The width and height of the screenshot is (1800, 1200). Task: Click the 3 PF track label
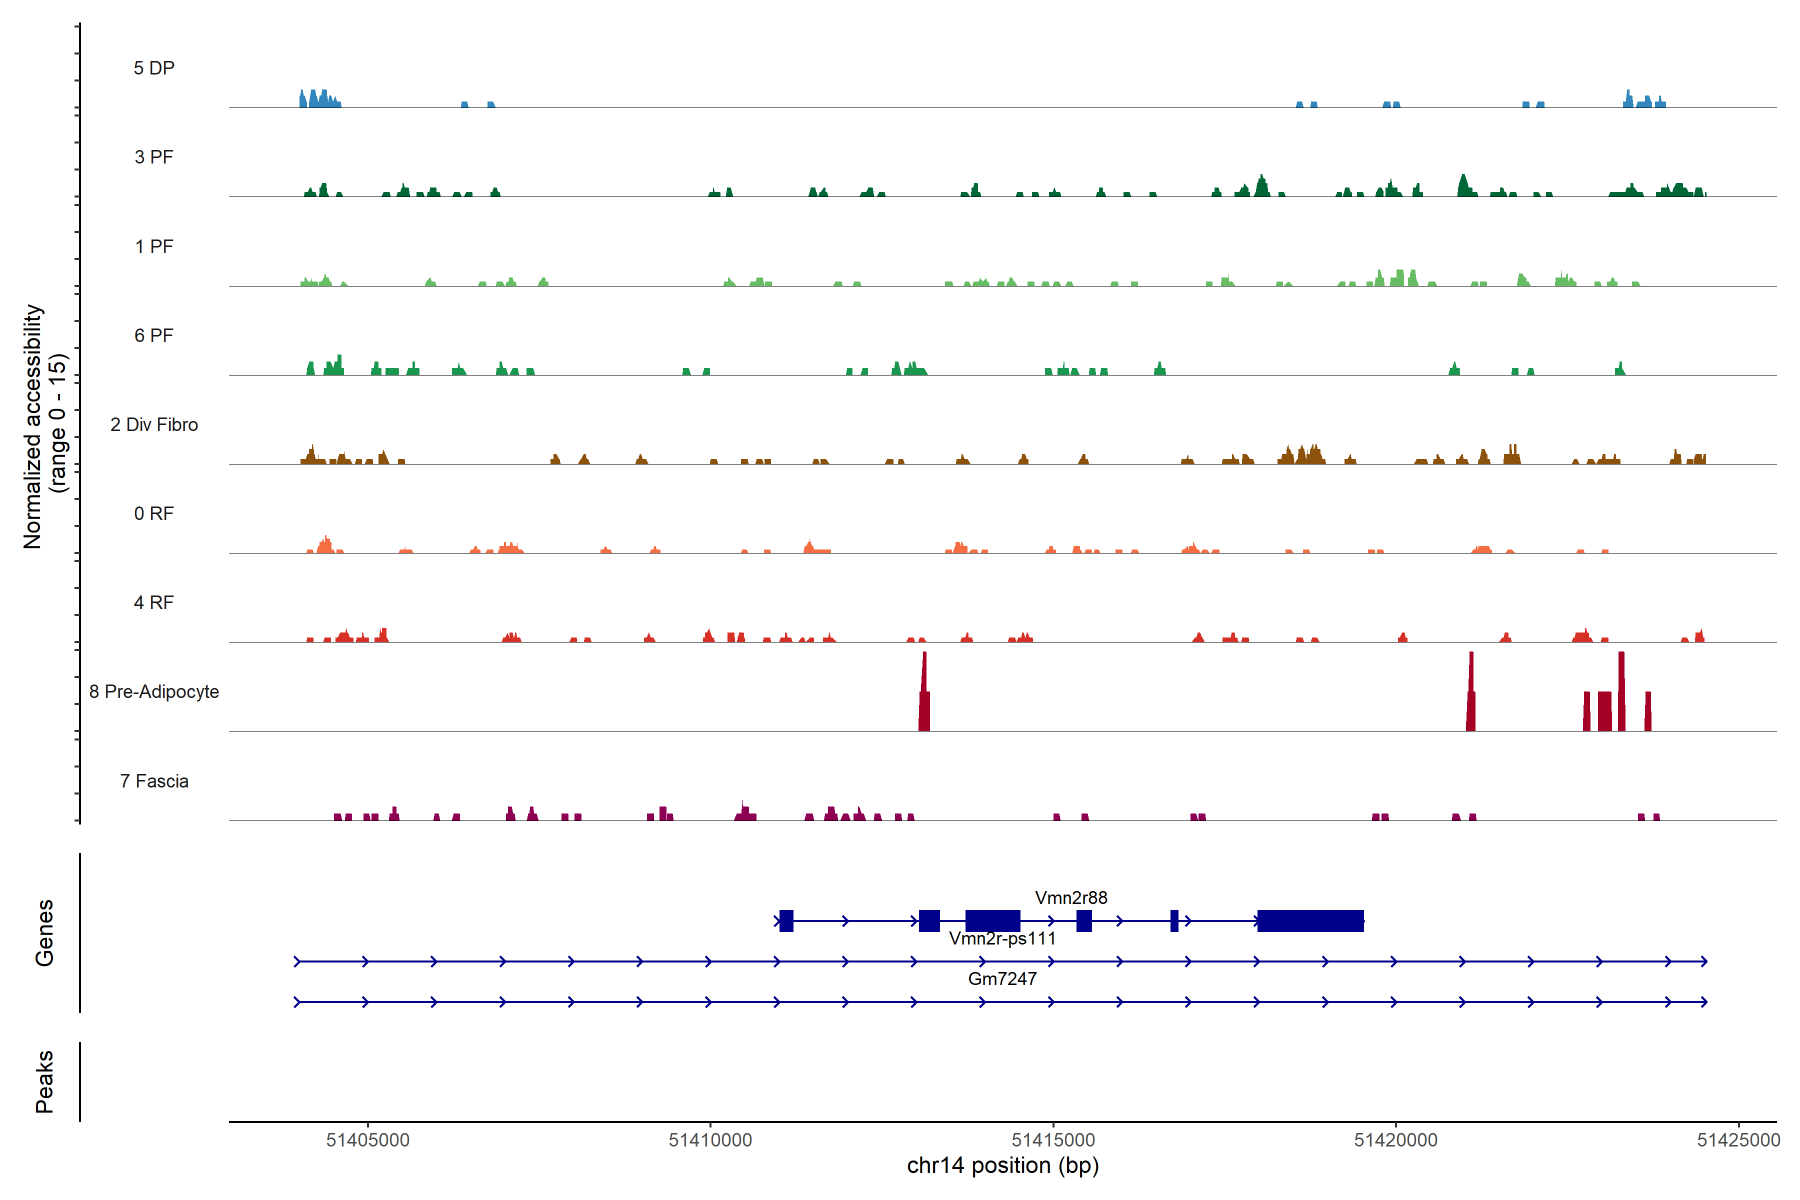(154, 157)
